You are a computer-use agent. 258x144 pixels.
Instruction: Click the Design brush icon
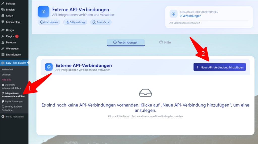(x=3, y=30)
